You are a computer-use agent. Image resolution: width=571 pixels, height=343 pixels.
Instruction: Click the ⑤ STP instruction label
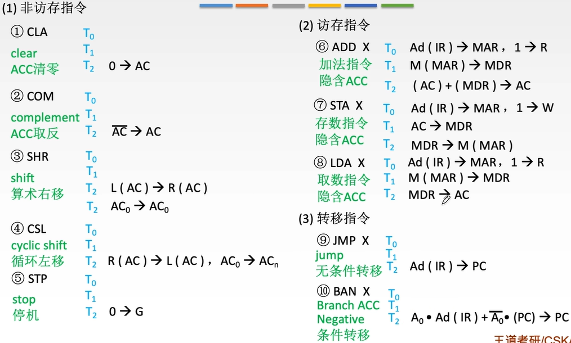[29, 279]
